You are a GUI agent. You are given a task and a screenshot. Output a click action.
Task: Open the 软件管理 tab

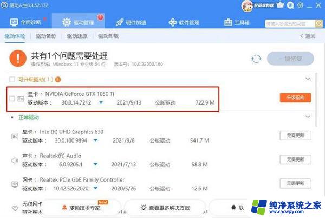(x=184, y=22)
